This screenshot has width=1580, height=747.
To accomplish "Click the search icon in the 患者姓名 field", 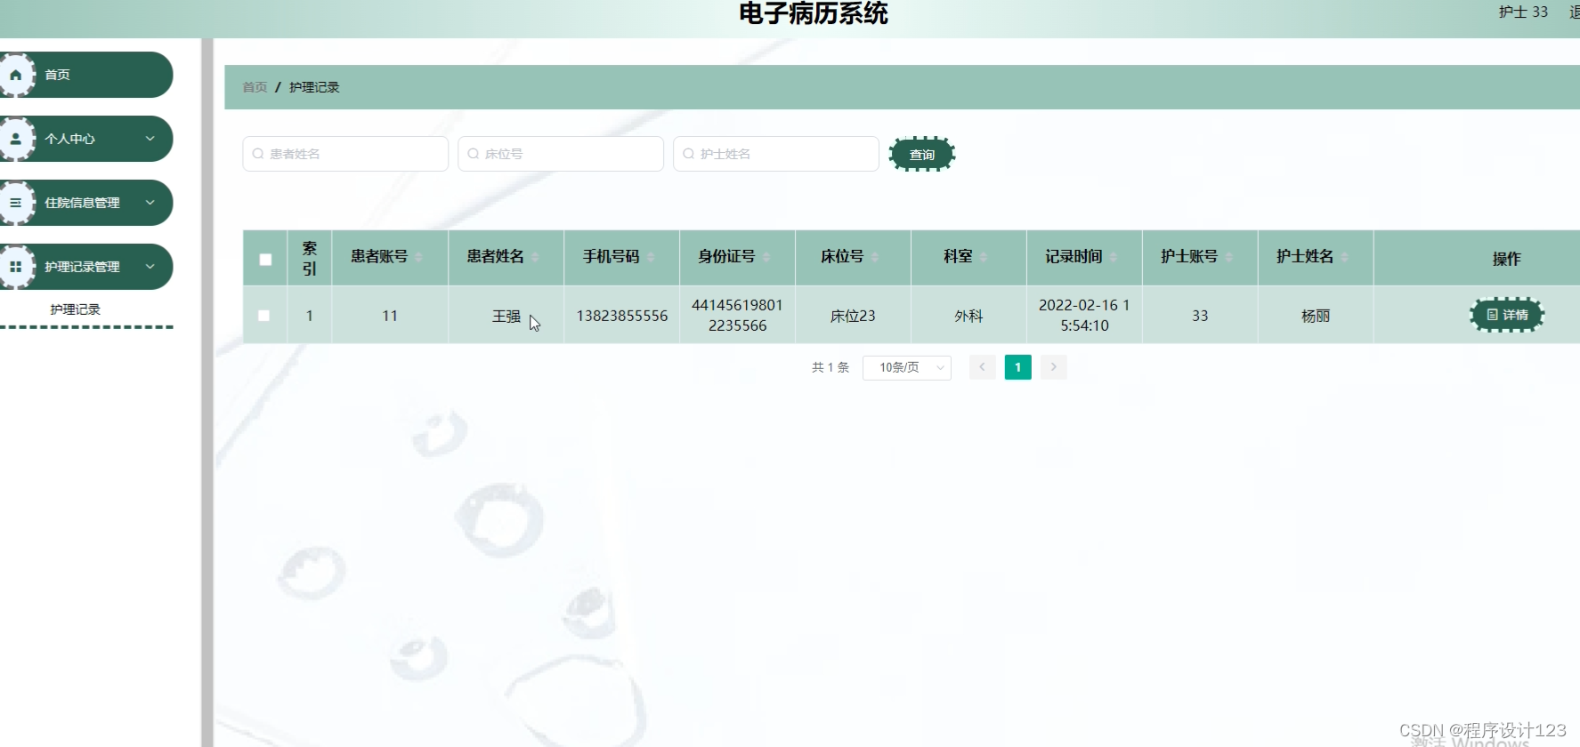I will pos(258,154).
